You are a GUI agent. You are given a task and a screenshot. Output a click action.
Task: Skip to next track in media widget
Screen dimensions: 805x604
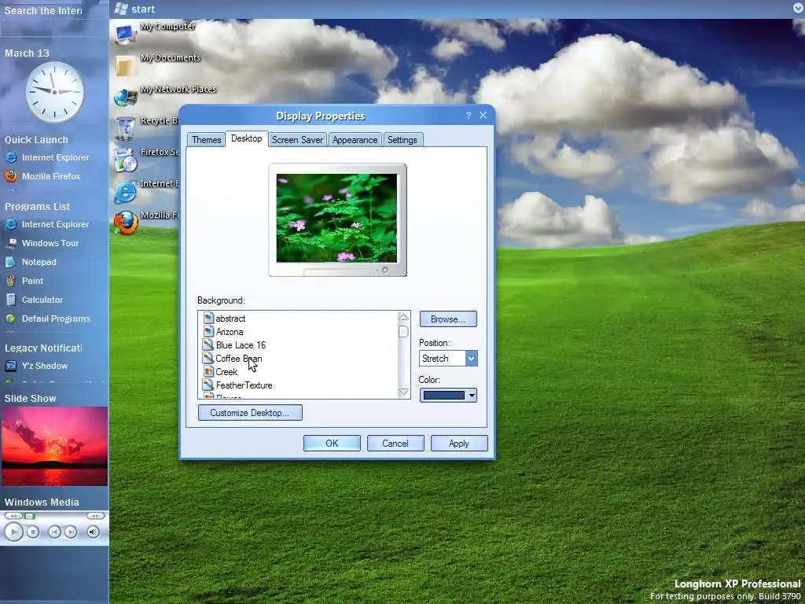(71, 532)
